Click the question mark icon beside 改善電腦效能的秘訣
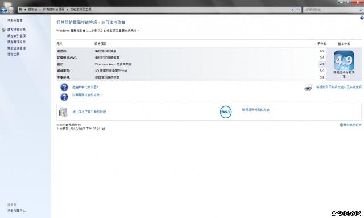This screenshot has width=364, height=218. point(64,97)
